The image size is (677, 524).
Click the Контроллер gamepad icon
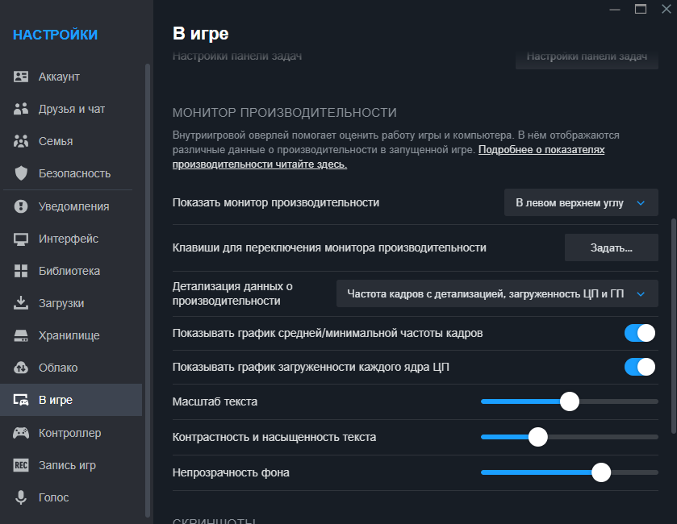coord(22,433)
